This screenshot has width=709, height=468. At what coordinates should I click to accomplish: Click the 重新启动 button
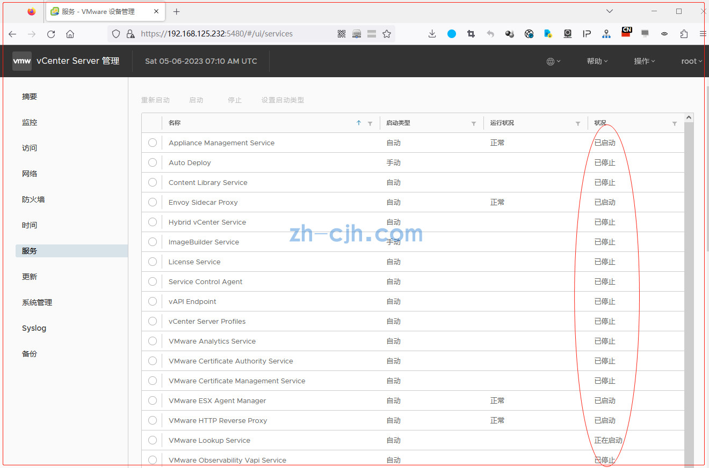(155, 100)
